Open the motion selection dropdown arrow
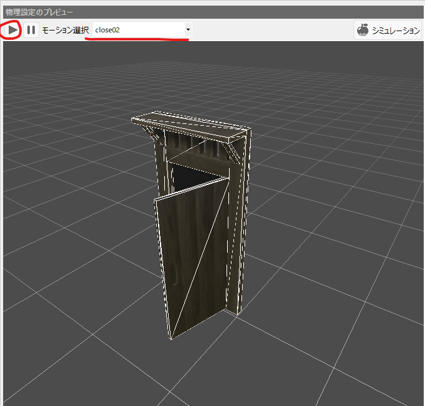The width and height of the screenshot is (425, 406). click(188, 30)
